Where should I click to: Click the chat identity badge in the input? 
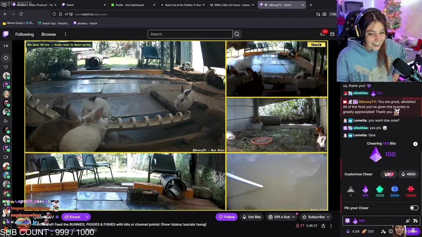pyautogui.click(x=347, y=221)
